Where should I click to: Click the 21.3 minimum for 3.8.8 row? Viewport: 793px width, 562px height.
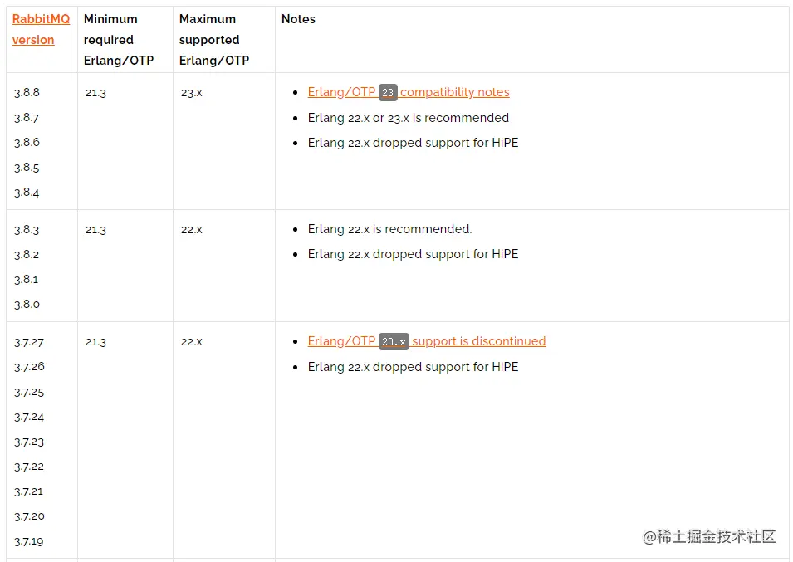pyautogui.click(x=95, y=93)
